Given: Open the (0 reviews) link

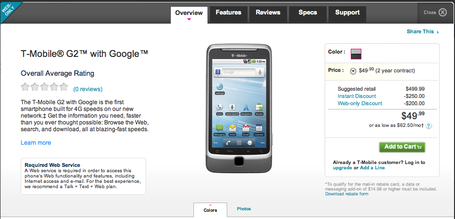Looking at the screenshot, I should tap(88, 89).
